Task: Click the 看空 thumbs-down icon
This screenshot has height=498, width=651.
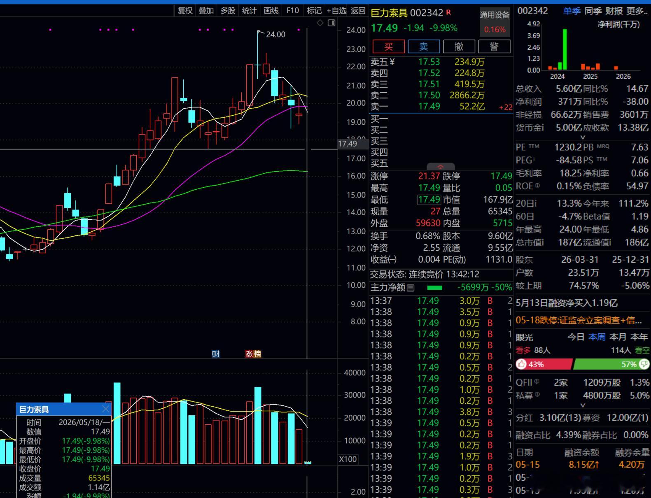Action: coord(644,364)
